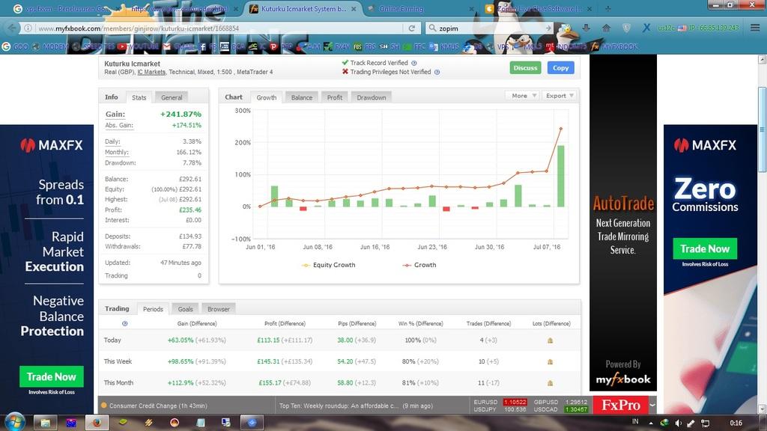Image resolution: width=767 pixels, height=431 pixels.
Task: Show site information icon in the address bar
Action: [x=28, y=28]
